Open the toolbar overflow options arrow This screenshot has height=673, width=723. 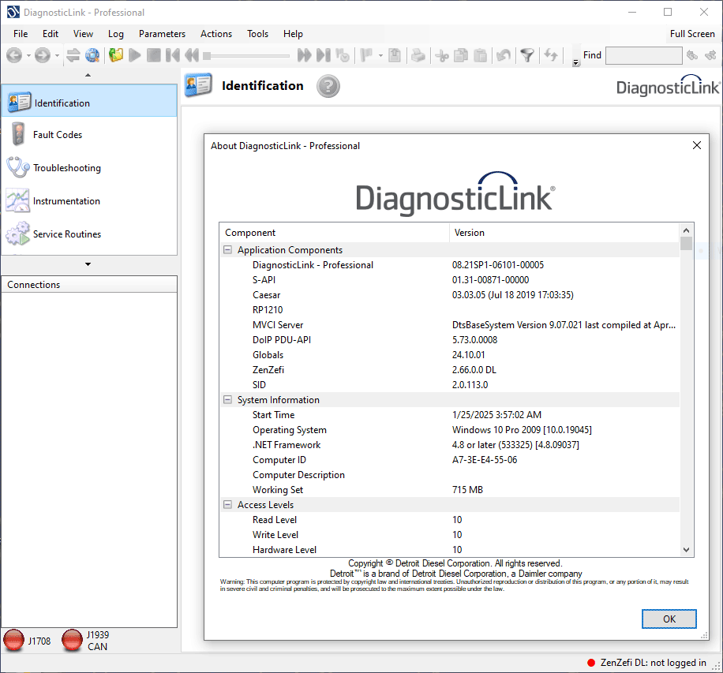(x=576, y=62)
